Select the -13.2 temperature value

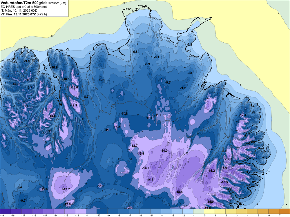117,127
